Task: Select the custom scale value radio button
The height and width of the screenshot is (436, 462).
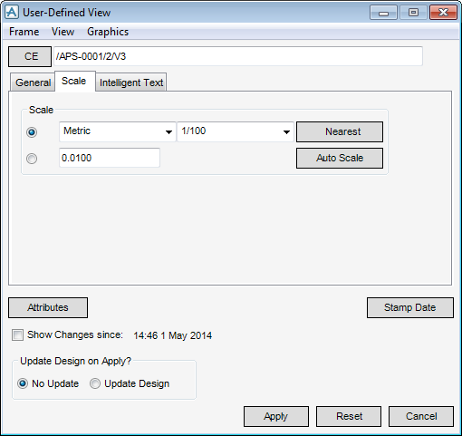Action: (x=32, y=159)
